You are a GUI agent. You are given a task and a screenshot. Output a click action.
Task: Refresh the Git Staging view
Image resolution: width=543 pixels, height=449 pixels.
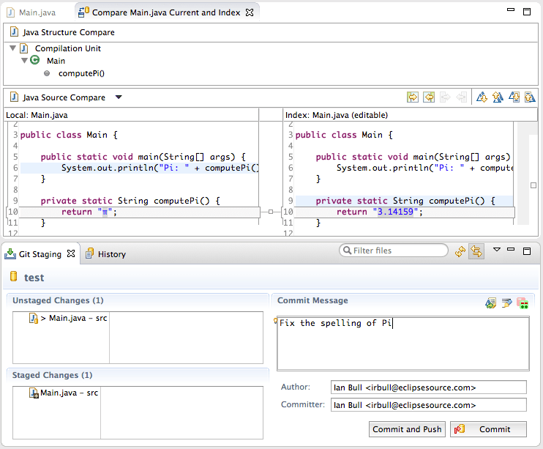coord(460,251)
